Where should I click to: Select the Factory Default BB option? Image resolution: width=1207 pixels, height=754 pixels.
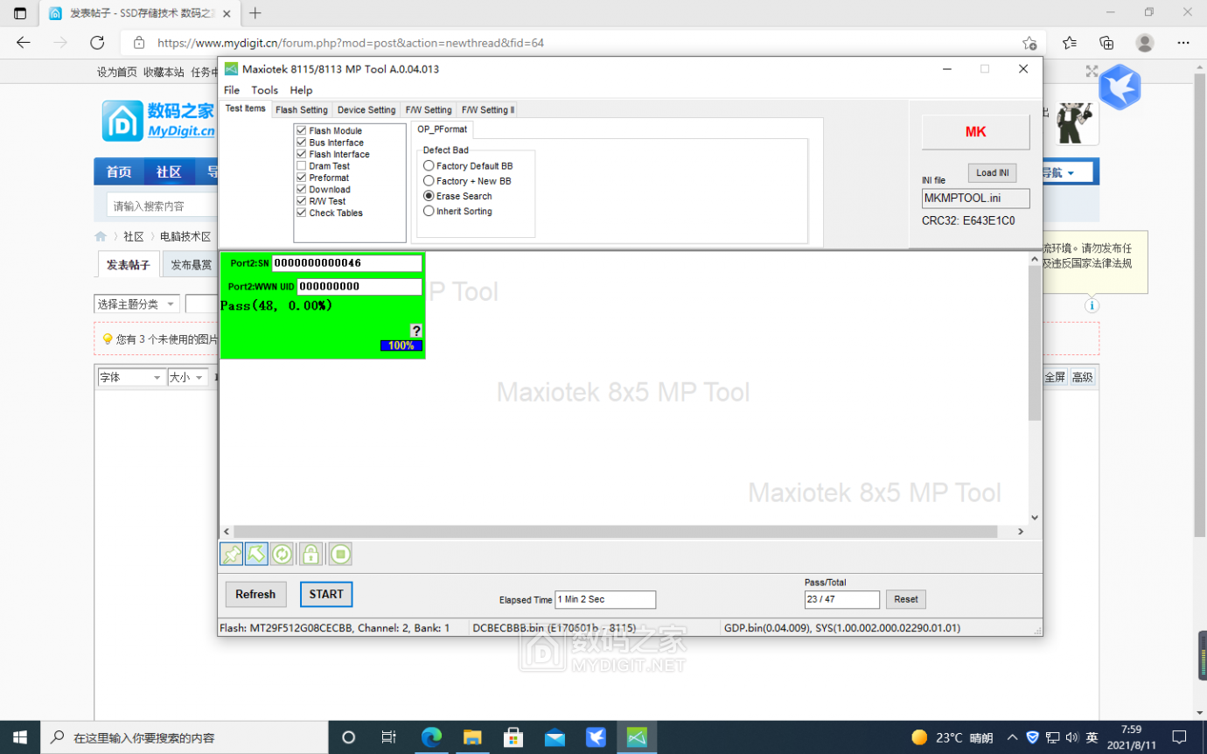click(x=429, y=165)
